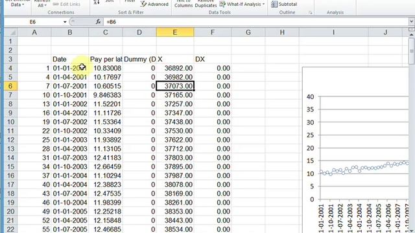Click cell with value 11.93892

point(105,140)
